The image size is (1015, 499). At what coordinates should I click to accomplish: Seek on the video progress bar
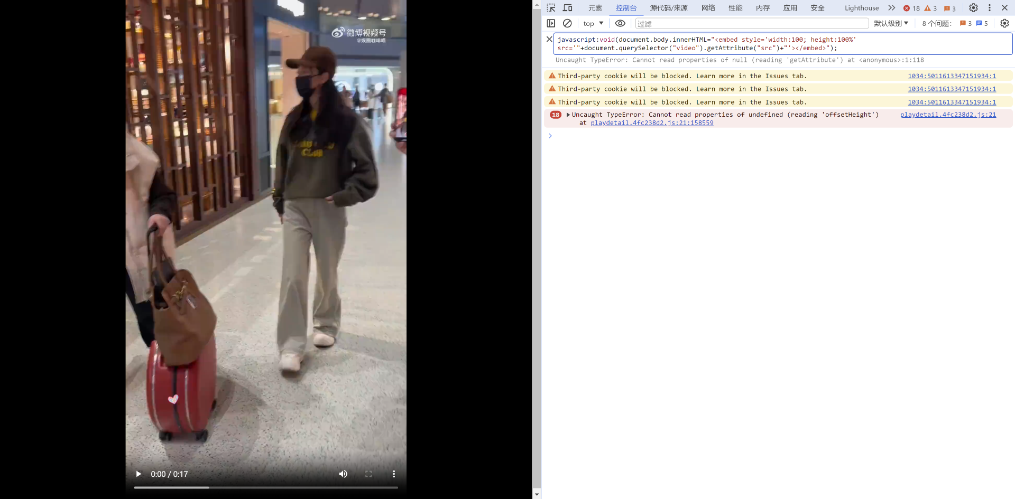pyautogui.click(x=266, y=487)
